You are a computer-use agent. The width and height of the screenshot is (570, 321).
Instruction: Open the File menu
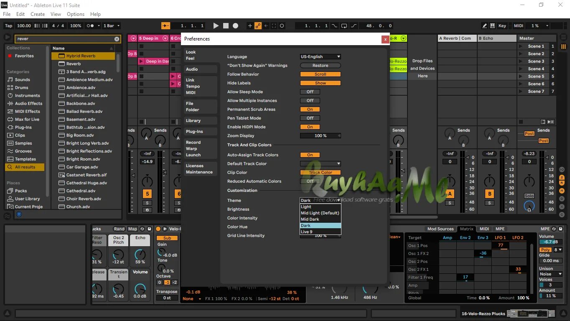point(7,14)
